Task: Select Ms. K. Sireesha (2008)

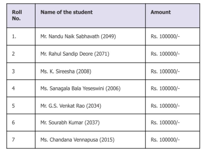Action: click(x=66, y=71)
